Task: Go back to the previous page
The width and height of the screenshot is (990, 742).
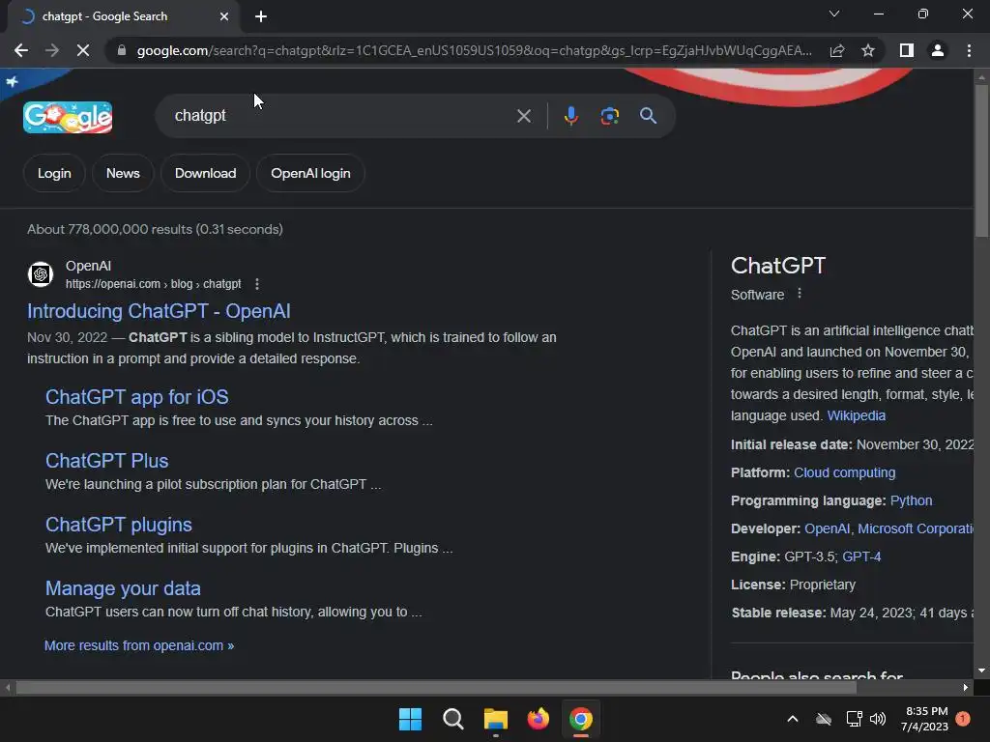Action: [21, 50]
